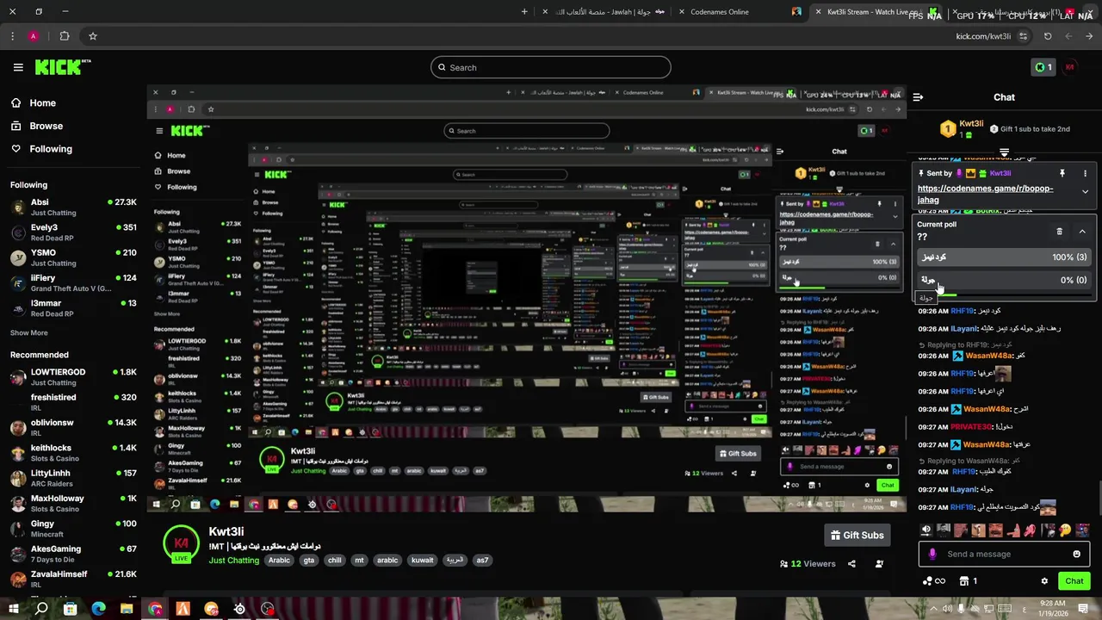
Task: Open the pinned message options menu
Action: [x=1086, y=174]
